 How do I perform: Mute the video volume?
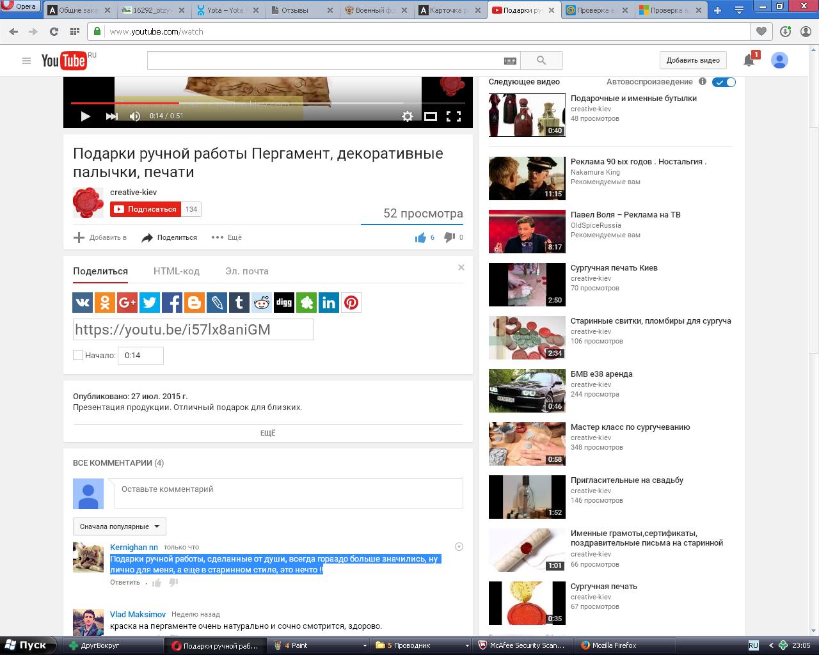tap(135, 116)
